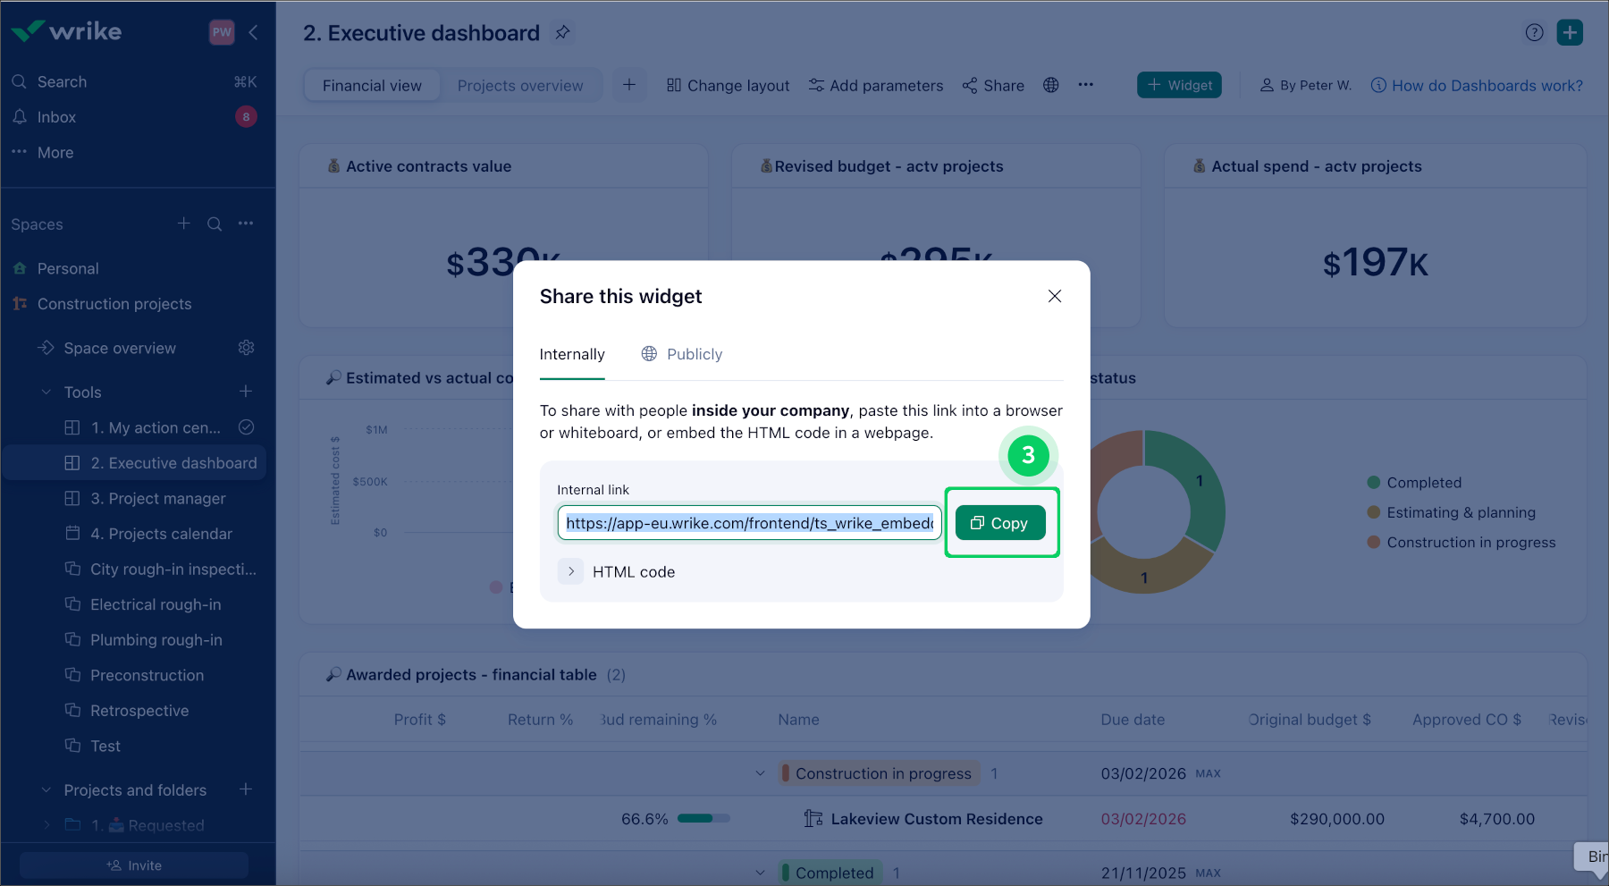The image size is (1609, 886).
Task: Select the Internally tab
Action: 572,354
